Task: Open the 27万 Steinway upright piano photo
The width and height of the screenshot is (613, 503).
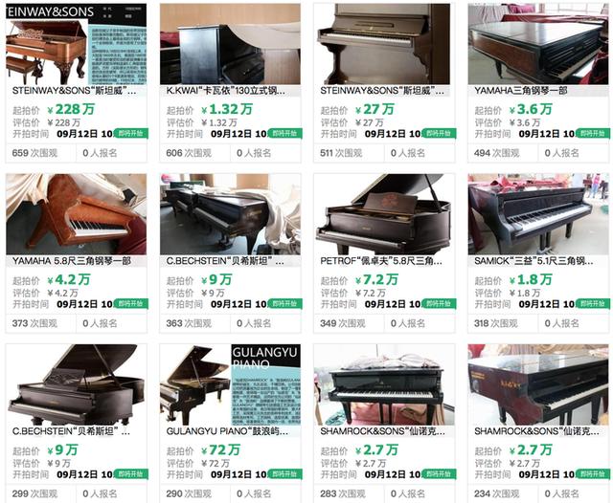Action: 384,44
